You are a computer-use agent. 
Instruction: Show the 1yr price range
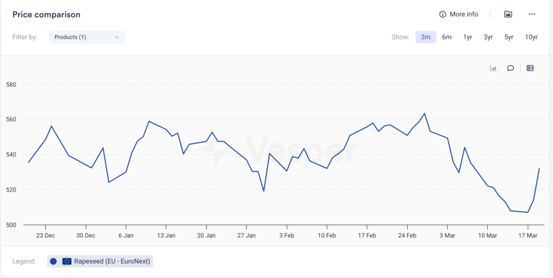pos(468,37)
